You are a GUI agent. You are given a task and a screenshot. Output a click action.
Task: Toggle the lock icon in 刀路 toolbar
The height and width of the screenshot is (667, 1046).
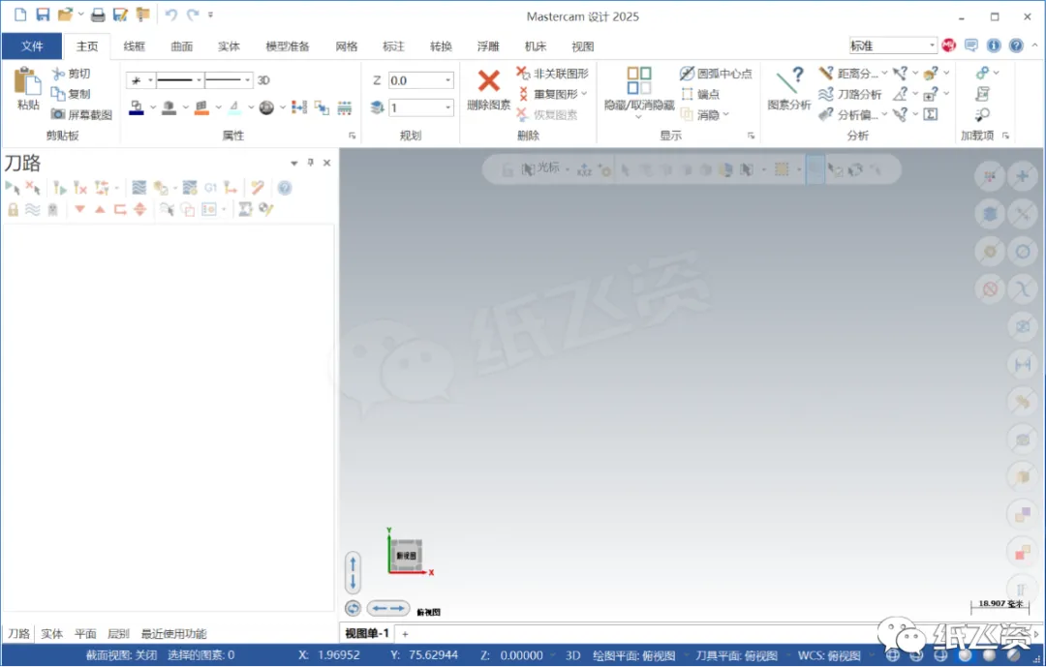(x=13, y=209)
